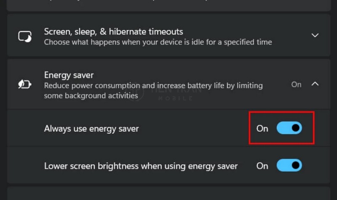
Task: Click the Energy saver battery leaf icon
Action: 25,84
